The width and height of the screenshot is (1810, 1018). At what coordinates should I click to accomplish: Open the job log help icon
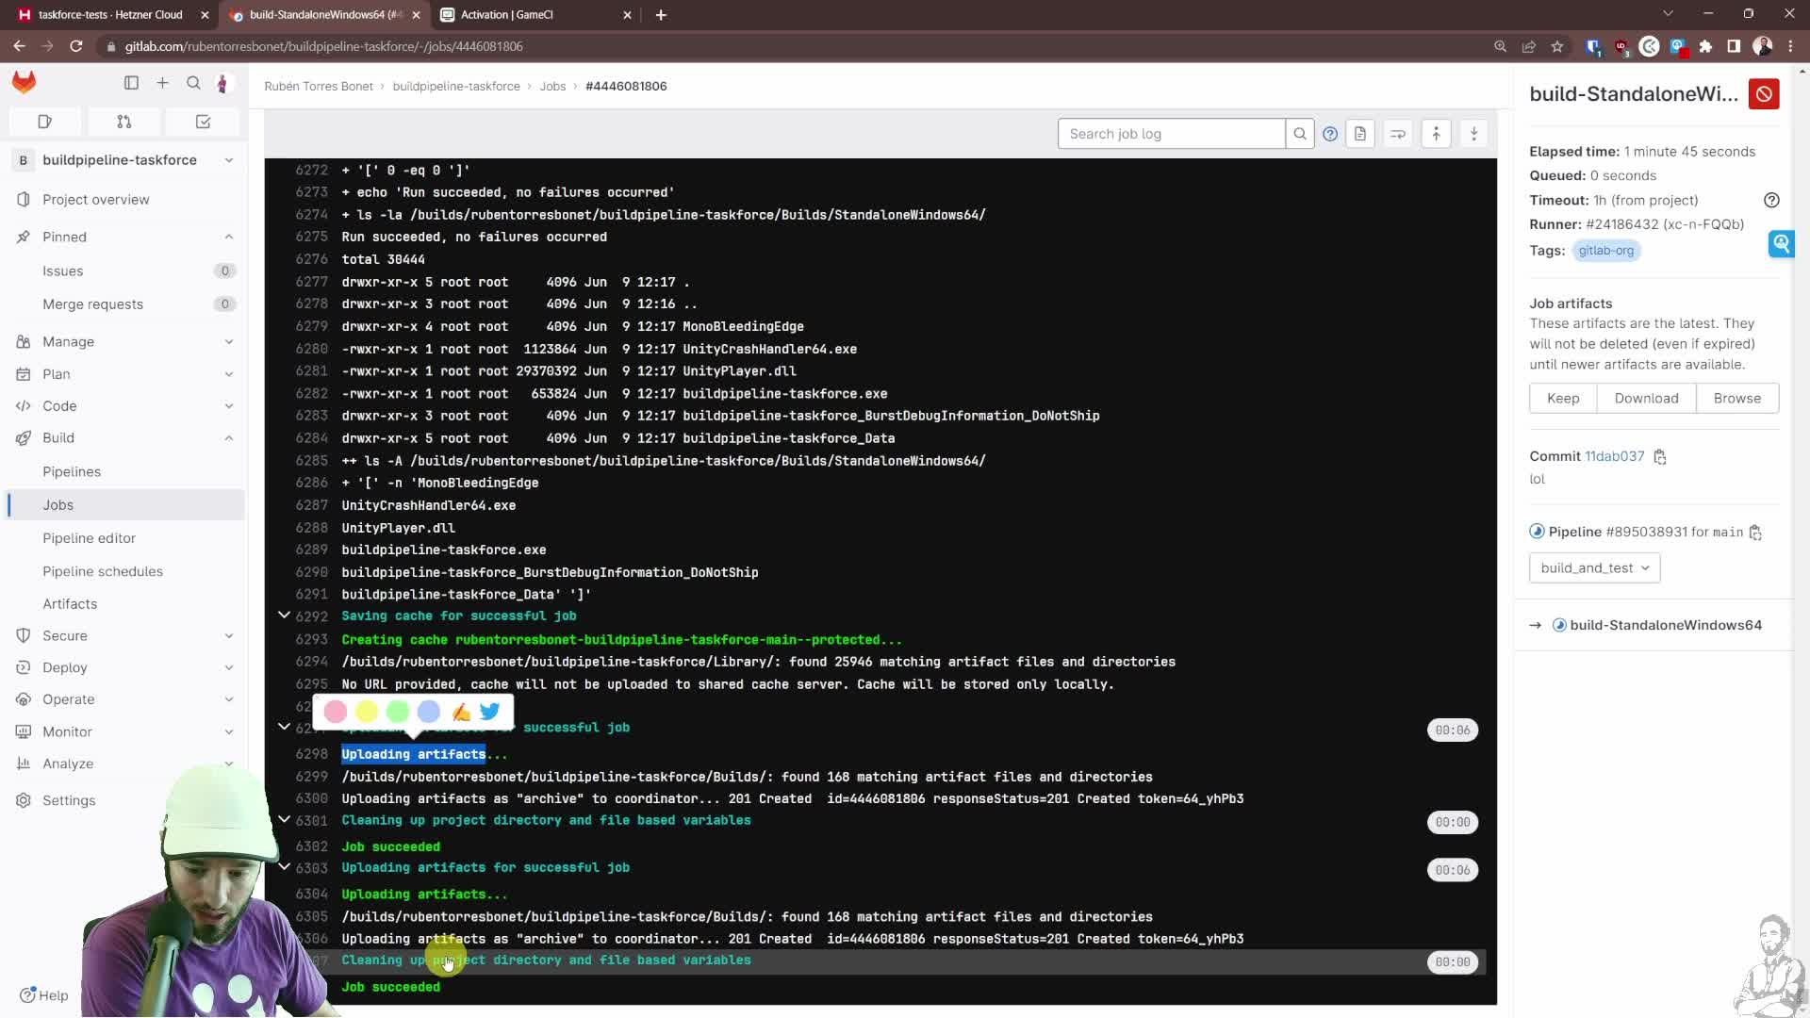pos(1330,133)
